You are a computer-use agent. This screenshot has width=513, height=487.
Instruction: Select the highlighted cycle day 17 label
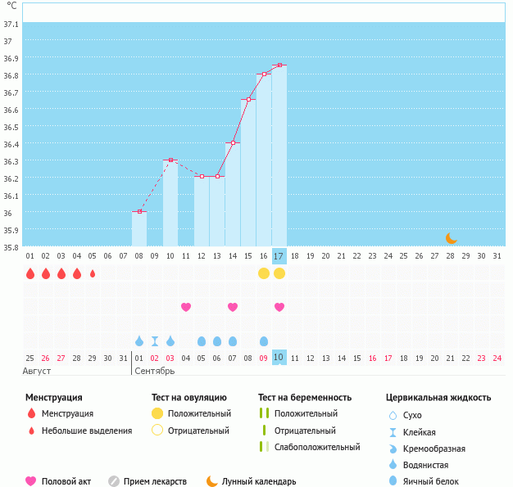point(279,256)
